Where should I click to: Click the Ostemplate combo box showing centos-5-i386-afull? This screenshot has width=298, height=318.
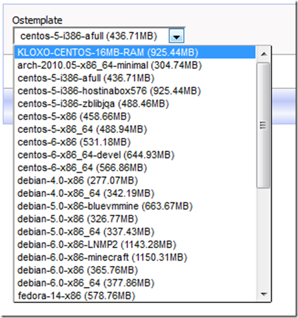click(x=99, y=36)
